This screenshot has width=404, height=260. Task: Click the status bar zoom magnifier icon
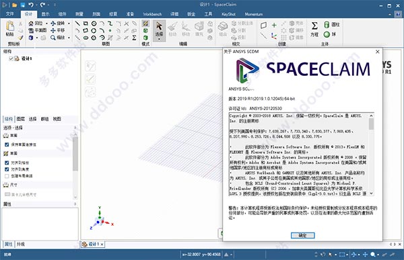tap(373, 255)
